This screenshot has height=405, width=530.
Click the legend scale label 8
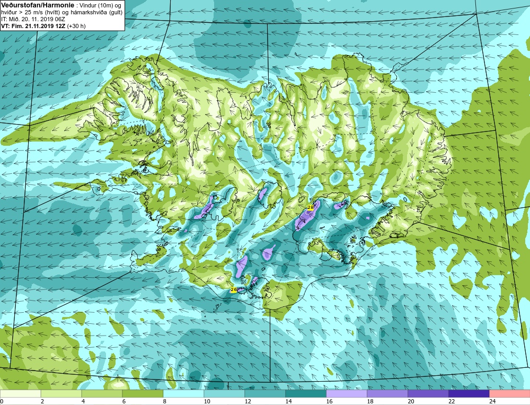pyautogui.click(x=165, y=401)
